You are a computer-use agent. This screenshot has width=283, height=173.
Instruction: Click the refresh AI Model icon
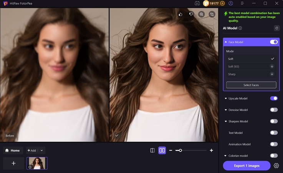[276, 28]
